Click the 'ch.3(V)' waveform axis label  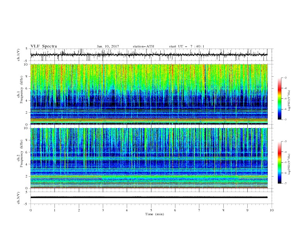coord(19,198)
